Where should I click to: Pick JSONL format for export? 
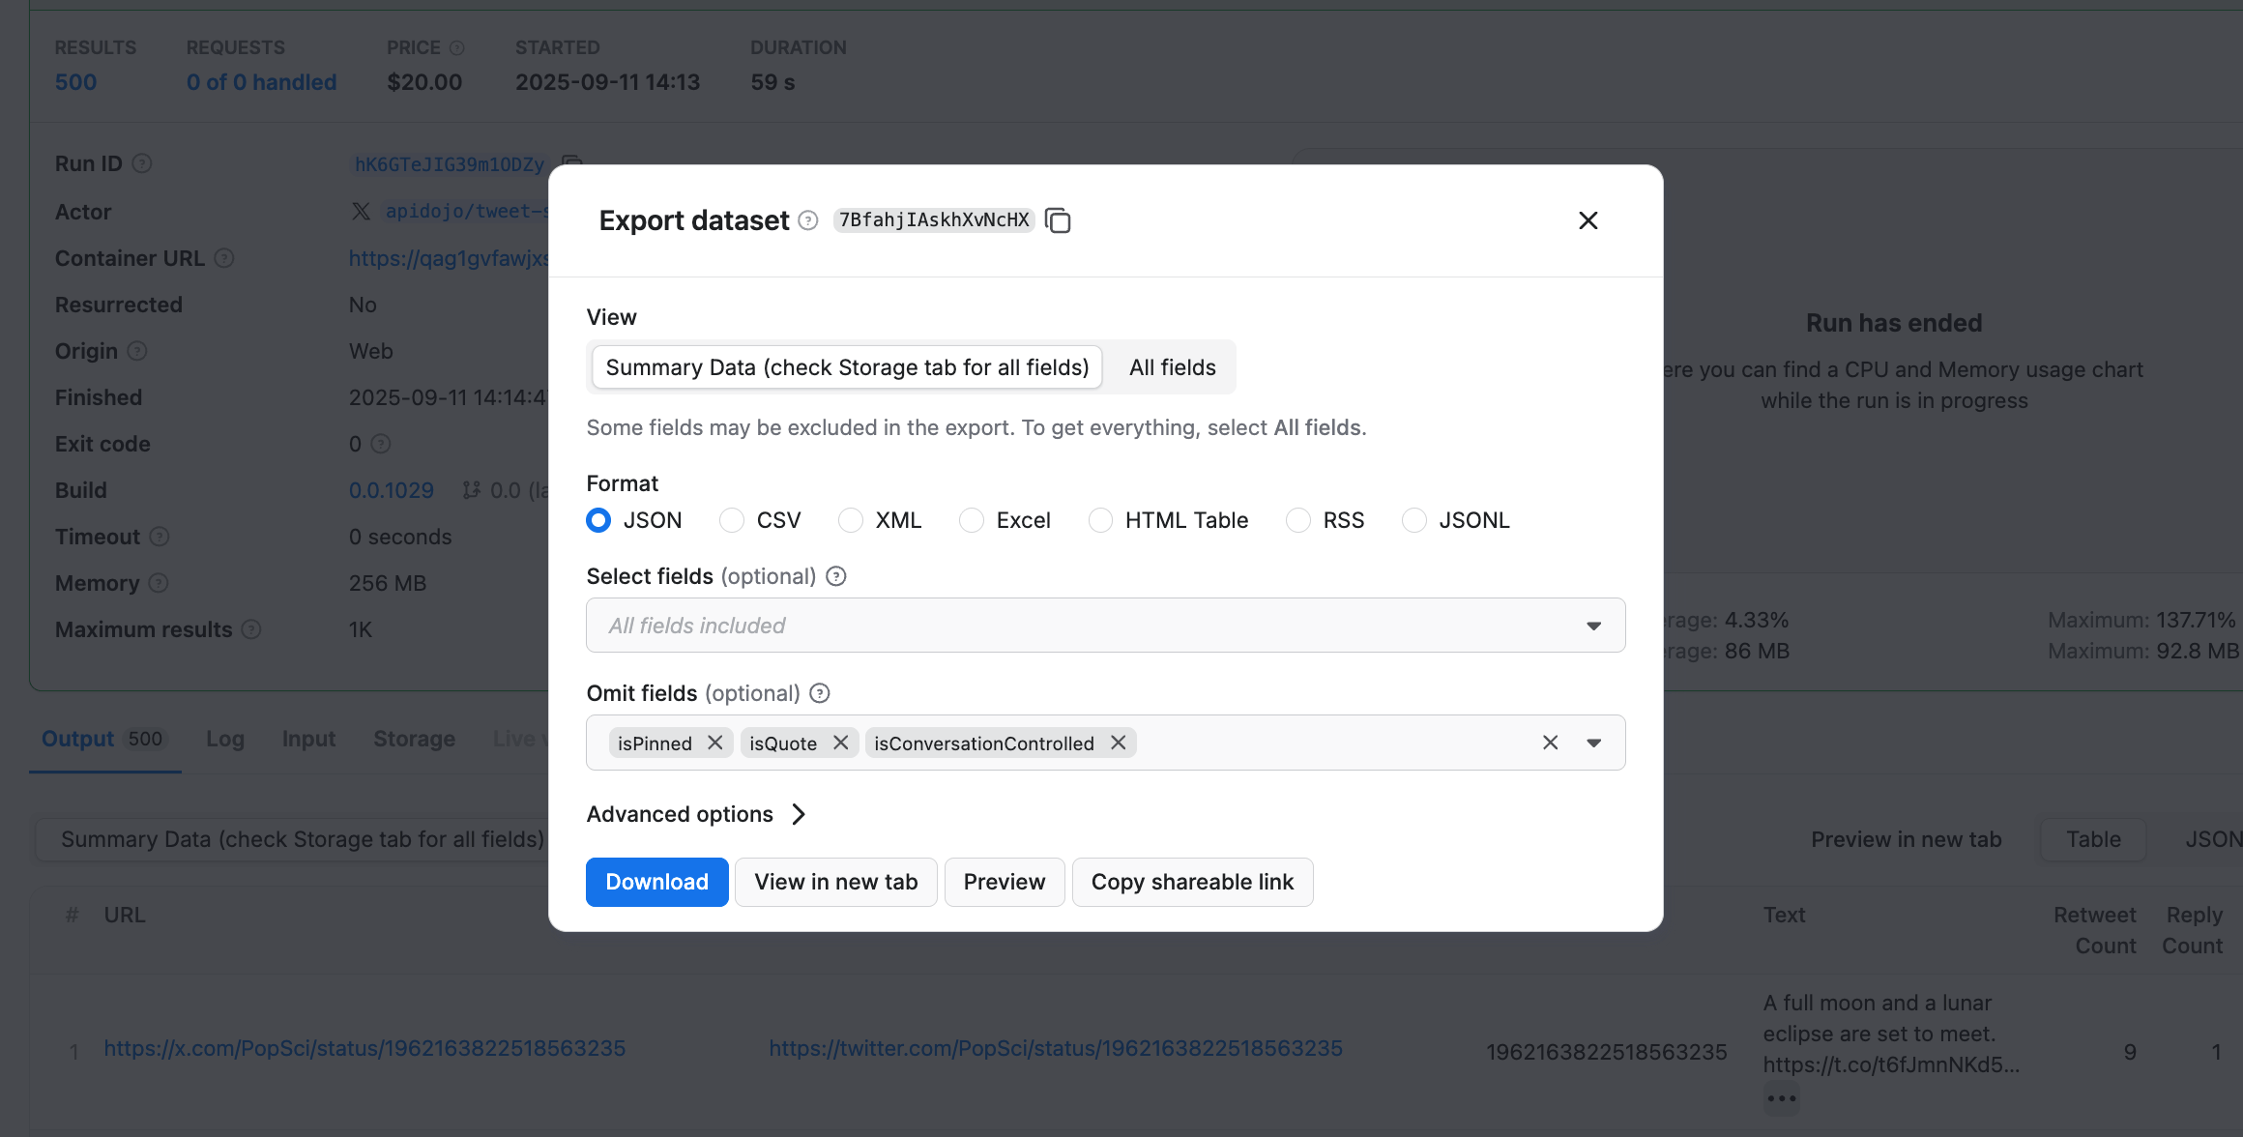pos(1413,520)
